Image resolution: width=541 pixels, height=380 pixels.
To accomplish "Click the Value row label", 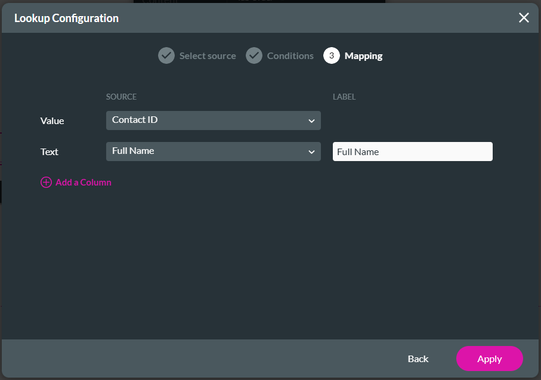I will click(52, 121).
